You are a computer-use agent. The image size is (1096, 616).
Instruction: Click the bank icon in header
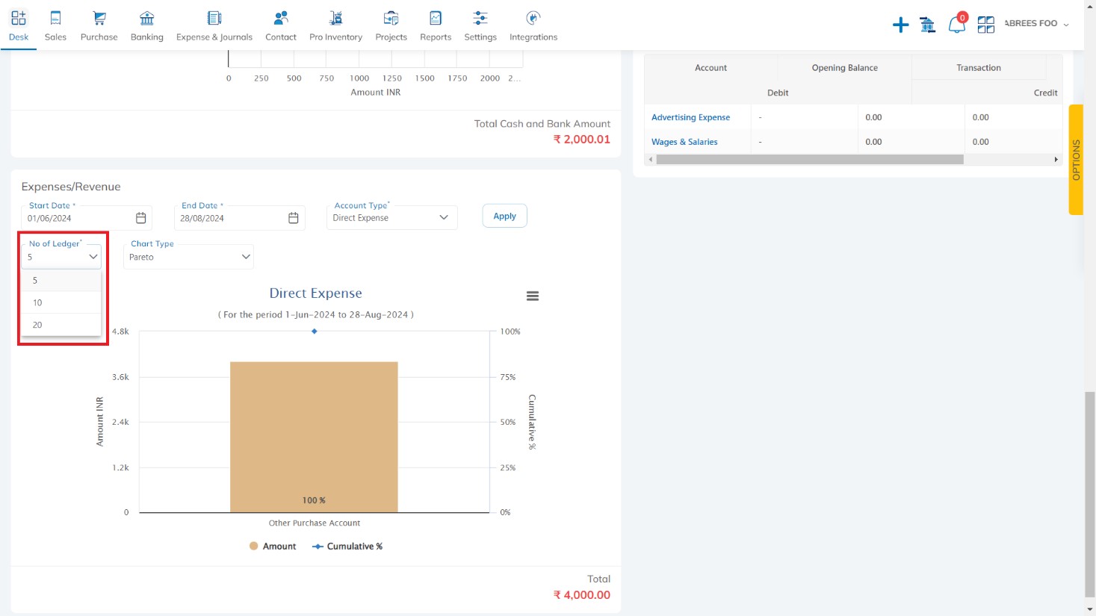(928, 25)
